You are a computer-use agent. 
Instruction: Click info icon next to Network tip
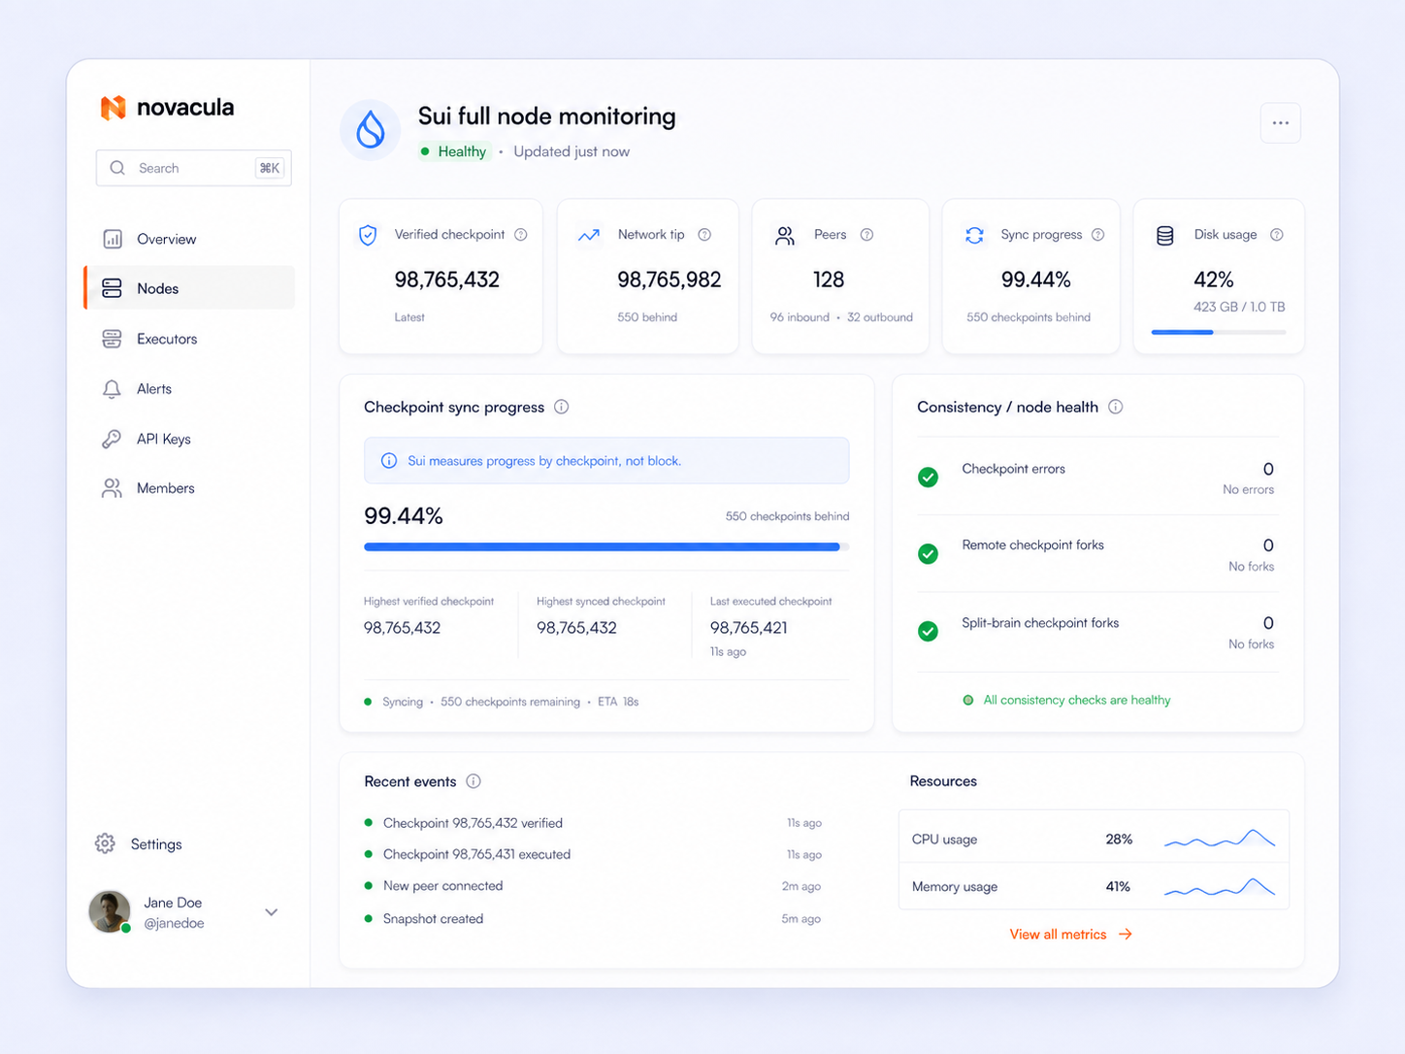point(704,235)
